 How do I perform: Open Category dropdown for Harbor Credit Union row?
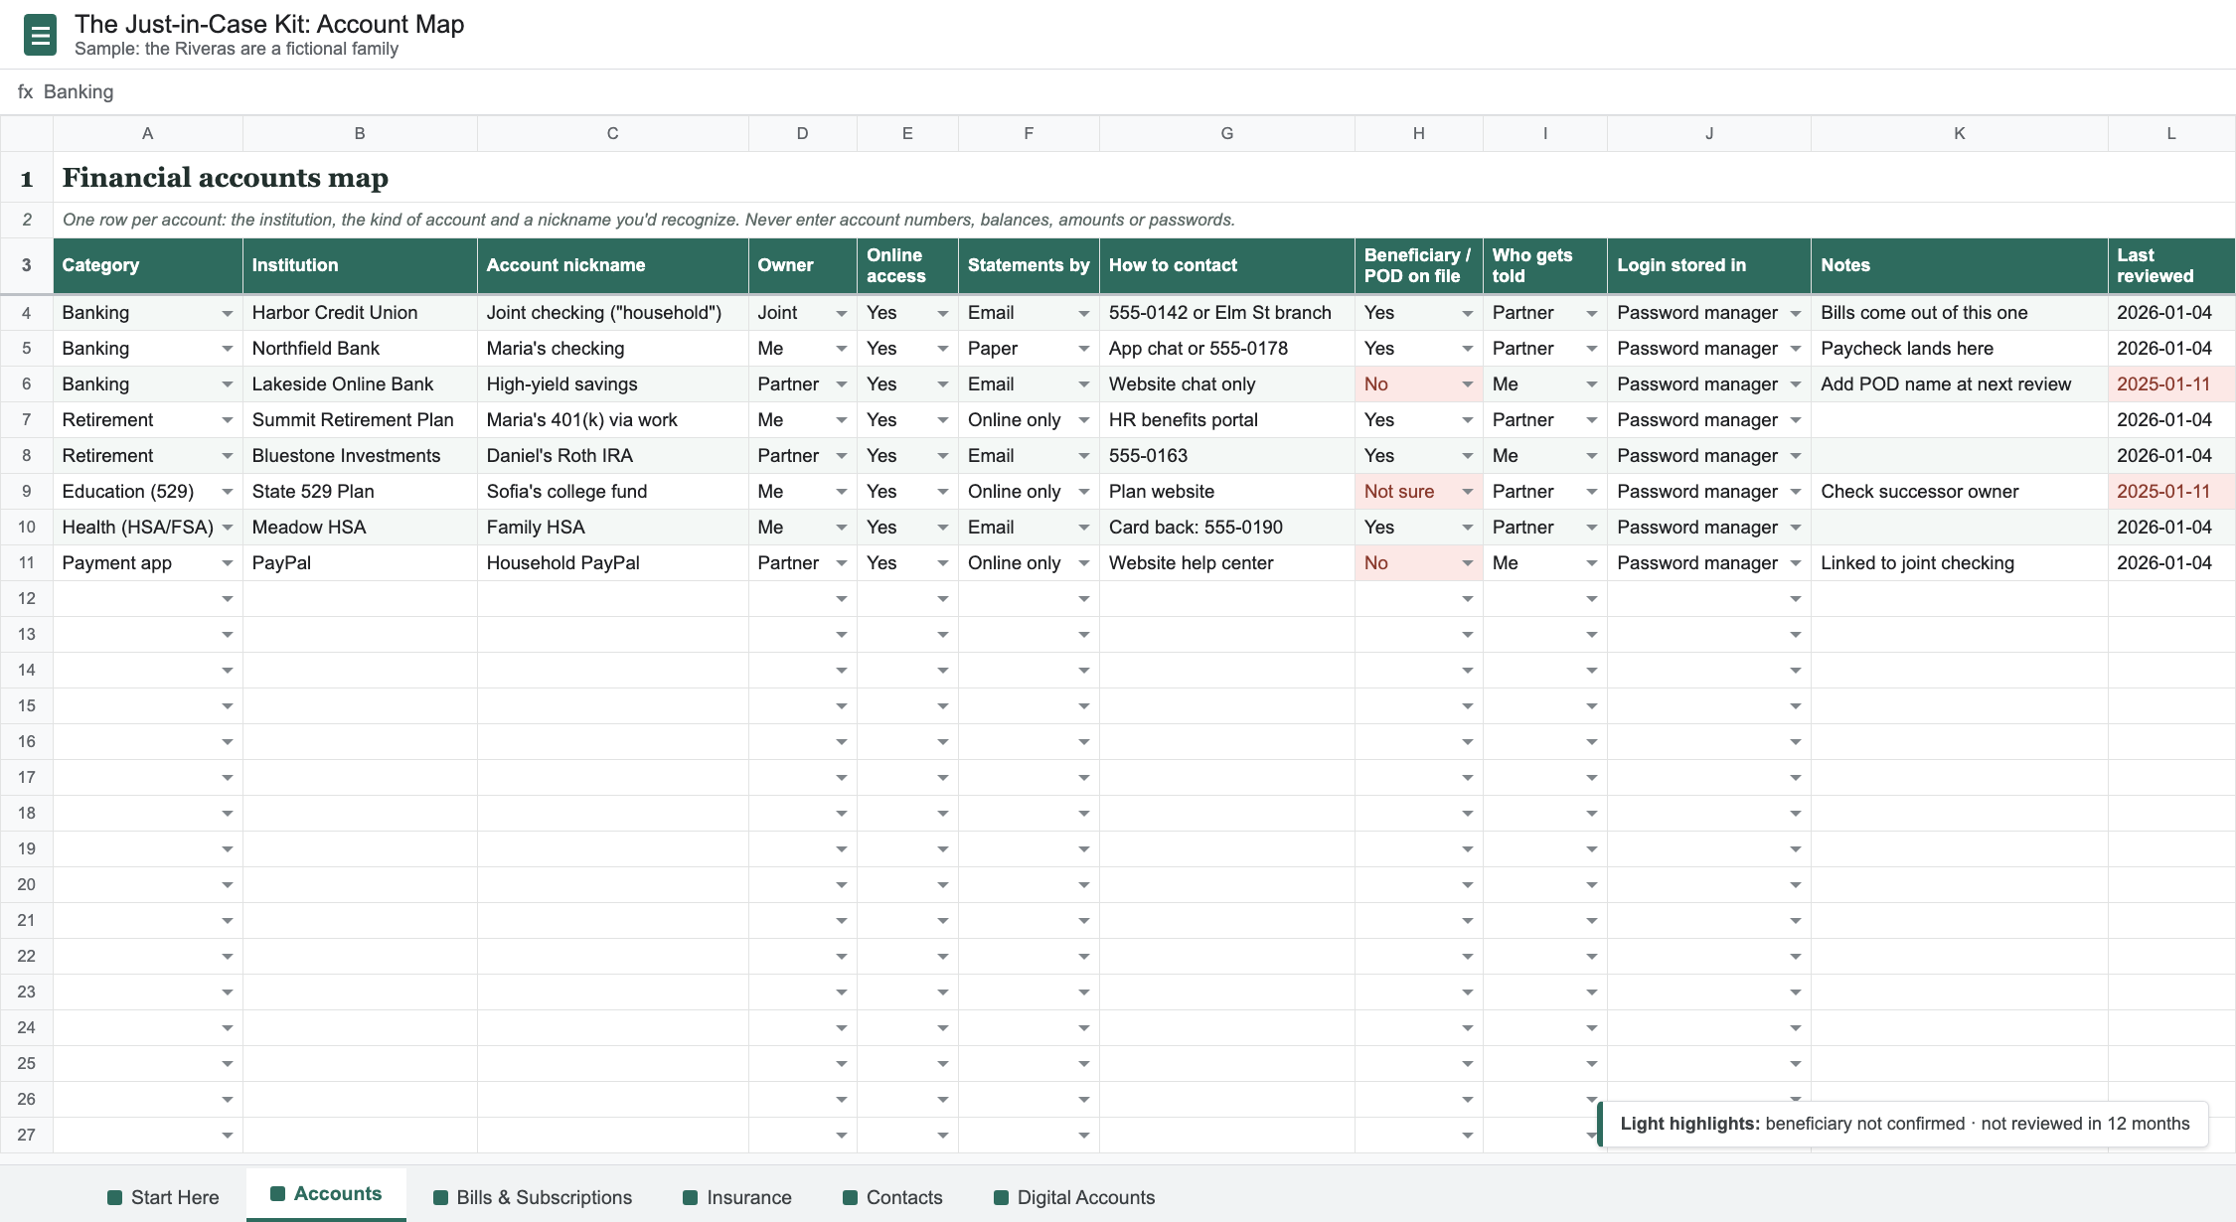(x=228, y=313)
